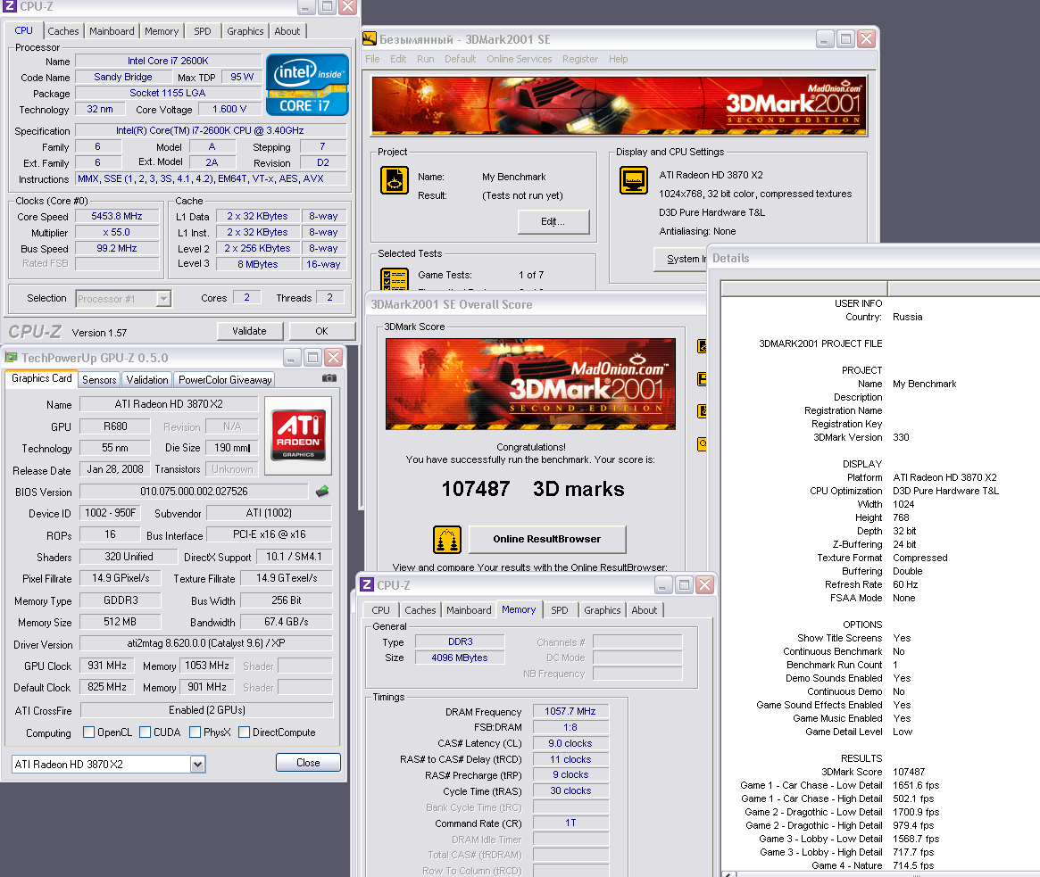This screenshot has height=877, width=1040.
Task: Toggle the PhysX checkbox
Action: [195, 732]
